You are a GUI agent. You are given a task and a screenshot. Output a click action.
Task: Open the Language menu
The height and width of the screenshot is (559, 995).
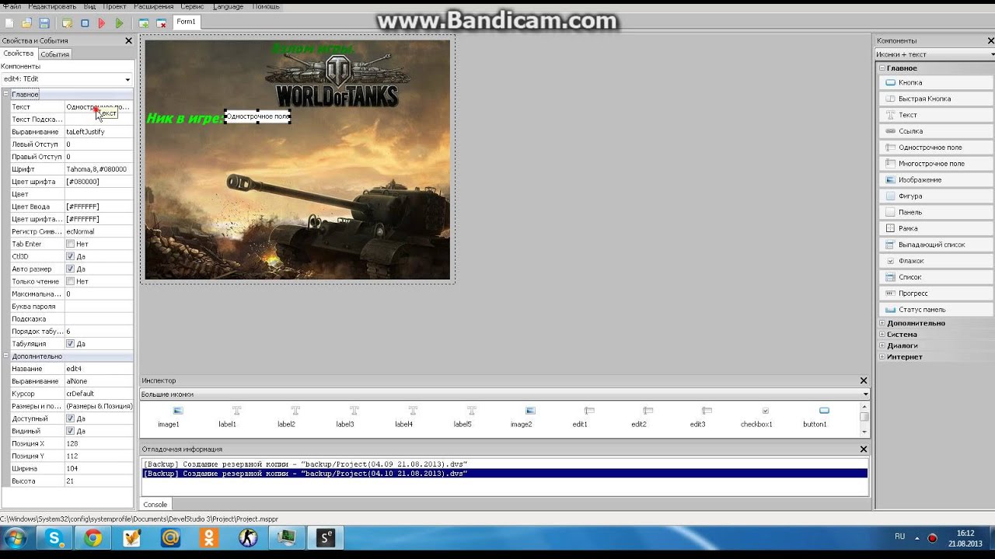pyautogui.click(x=228, y=6)
